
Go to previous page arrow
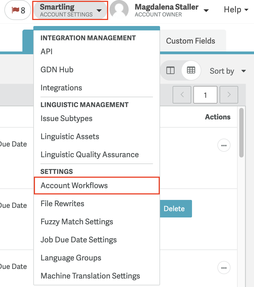182,95
